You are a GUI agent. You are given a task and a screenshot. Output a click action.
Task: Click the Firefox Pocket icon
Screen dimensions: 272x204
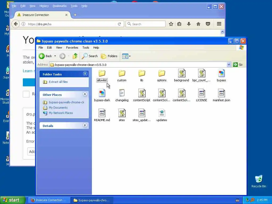coord(208,24)
